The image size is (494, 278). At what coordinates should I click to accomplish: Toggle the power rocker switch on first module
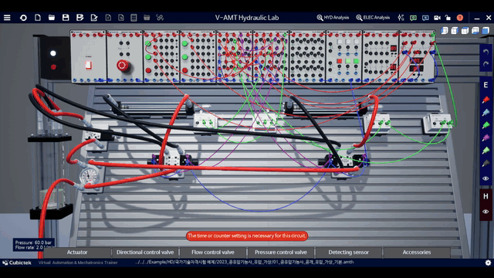[89, 65]
